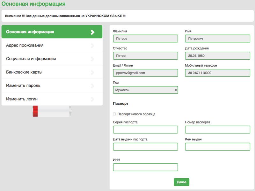Viewport: 255px width, 191px height.
Task: Click chevron icon on Основная информация
Action: click(92, 32)
